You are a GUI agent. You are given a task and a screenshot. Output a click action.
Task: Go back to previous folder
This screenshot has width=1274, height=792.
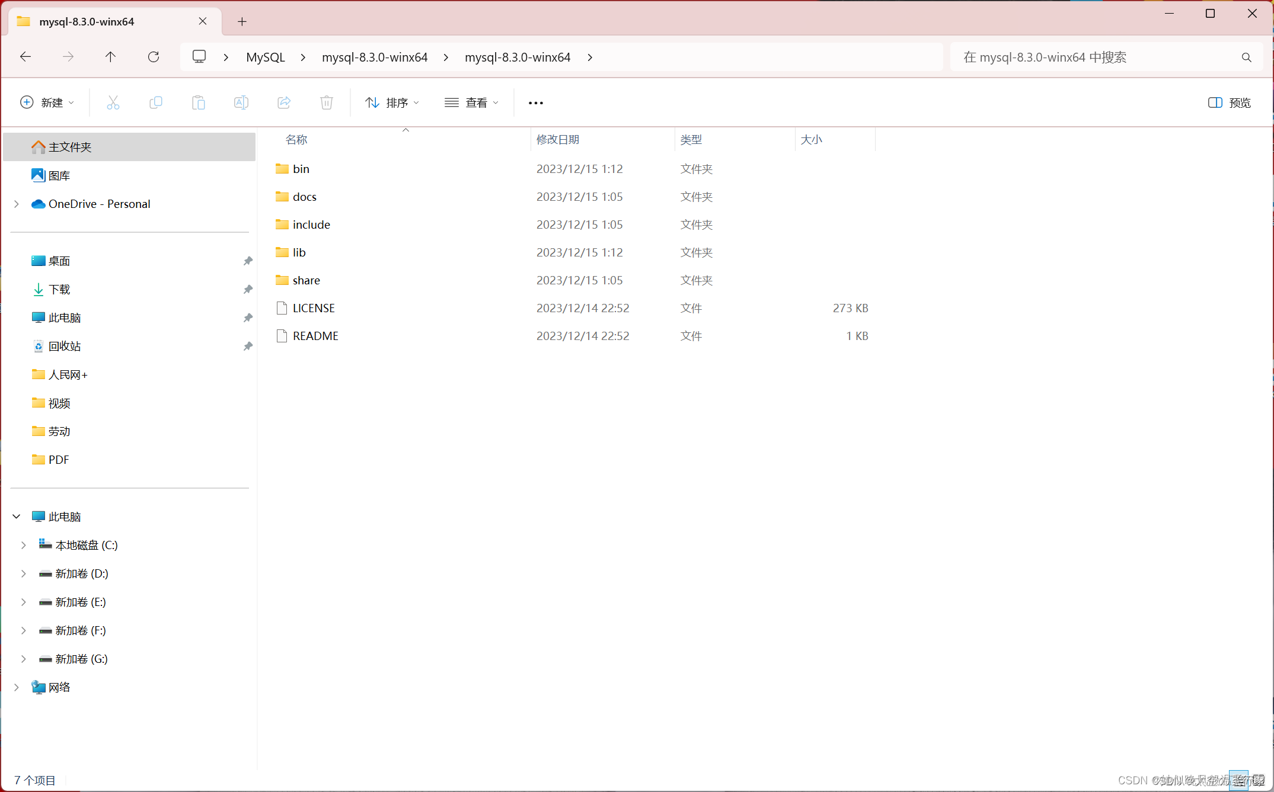point(25,57)
